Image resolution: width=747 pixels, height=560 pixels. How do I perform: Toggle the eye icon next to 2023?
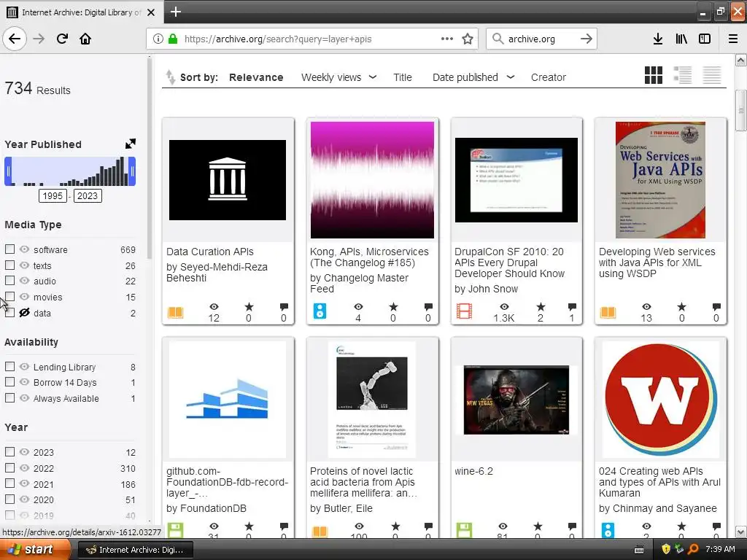24,452
